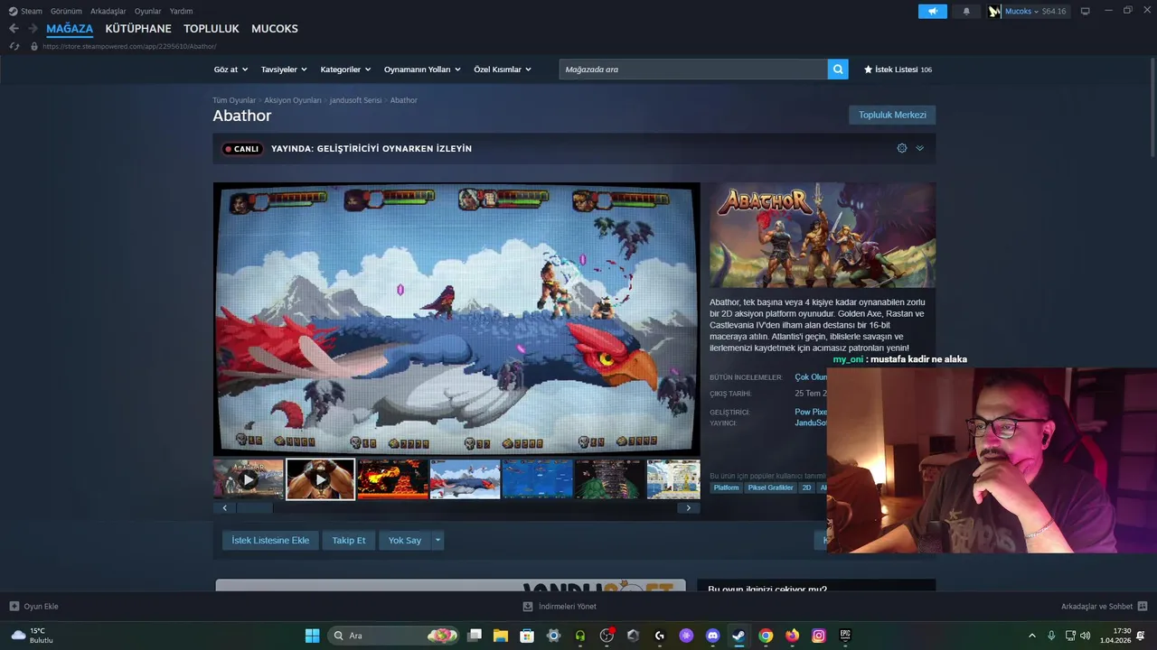Open the Göz at dropdown menu
The image size is (1157, 650).
tap(230, 70)
